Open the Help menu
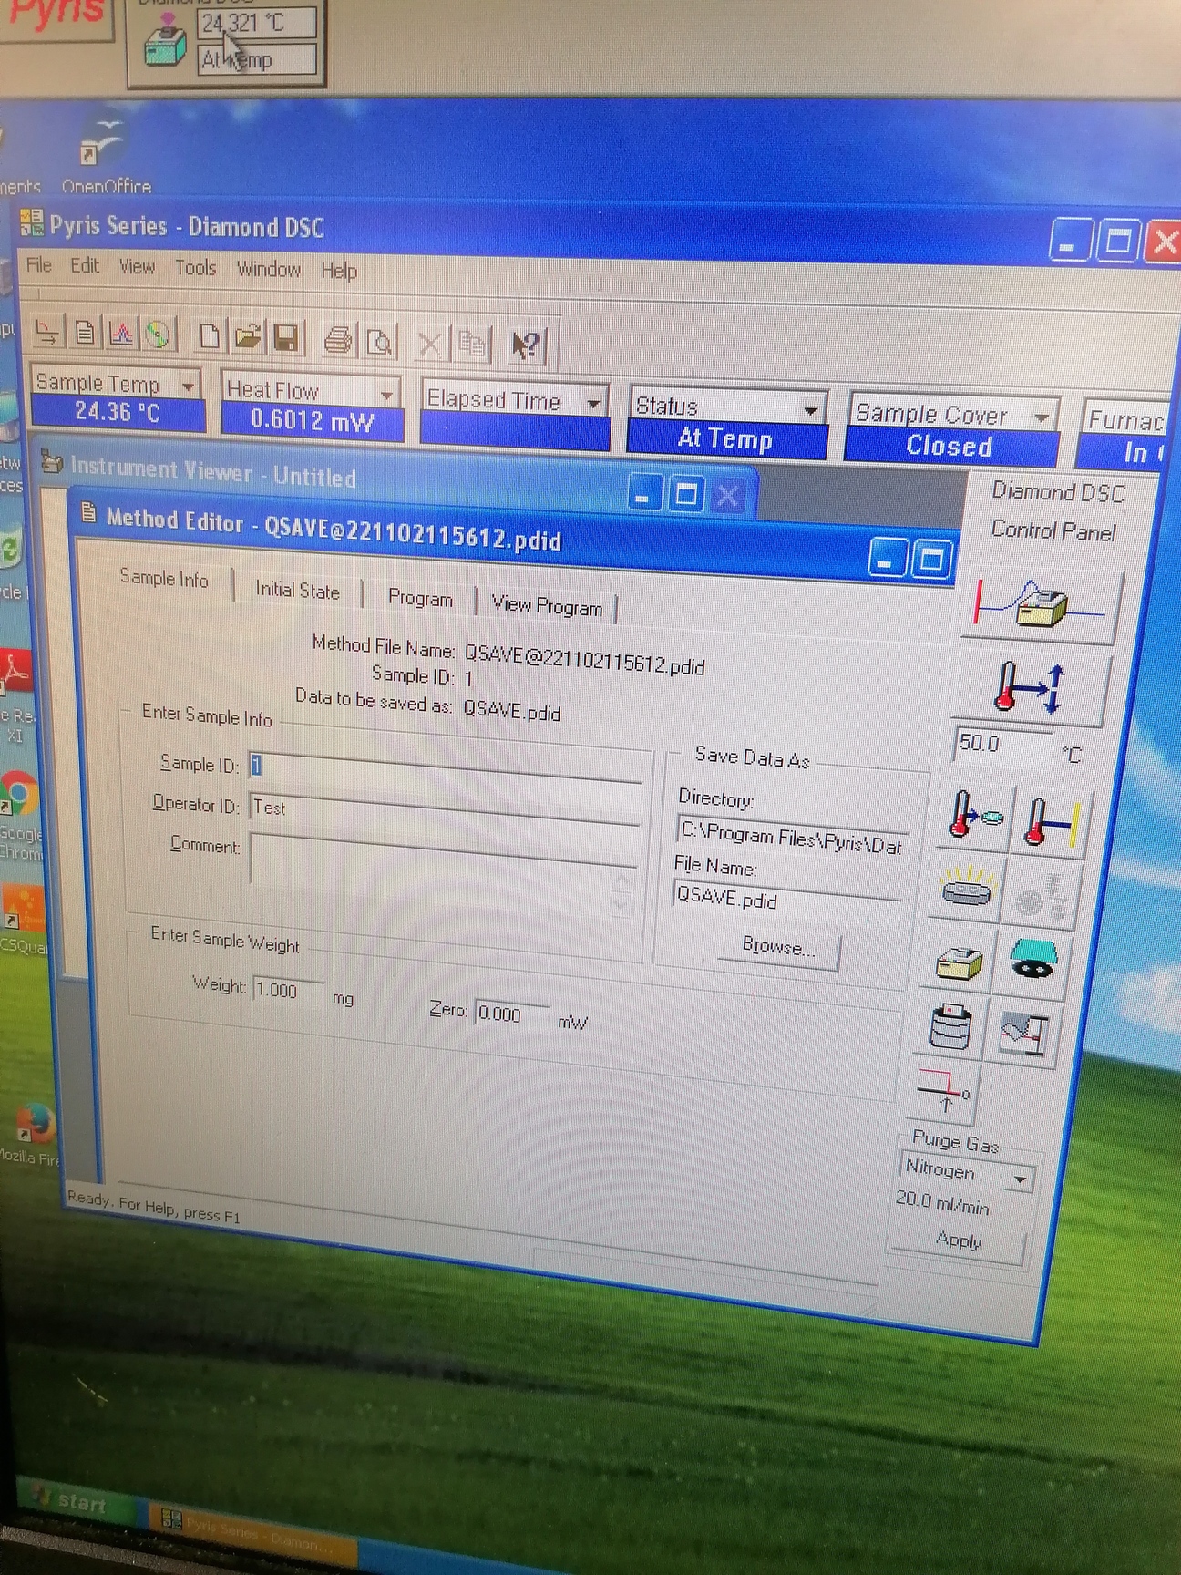Image resolution: width=1181 pixels, height=1575 pixels. coord(338,271)
